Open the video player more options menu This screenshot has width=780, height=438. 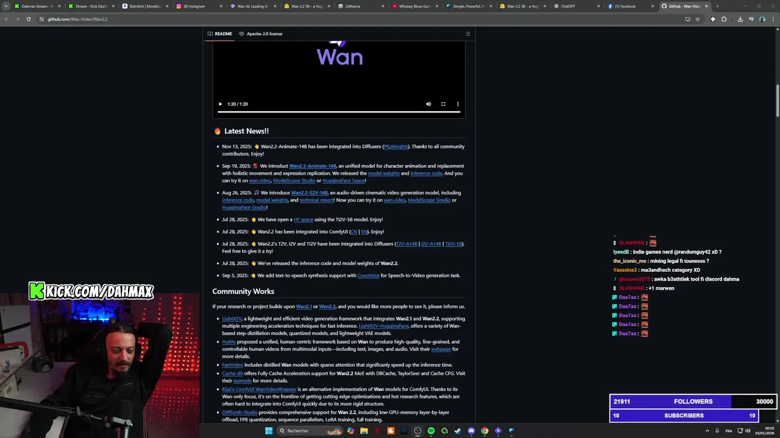point(458,104)
